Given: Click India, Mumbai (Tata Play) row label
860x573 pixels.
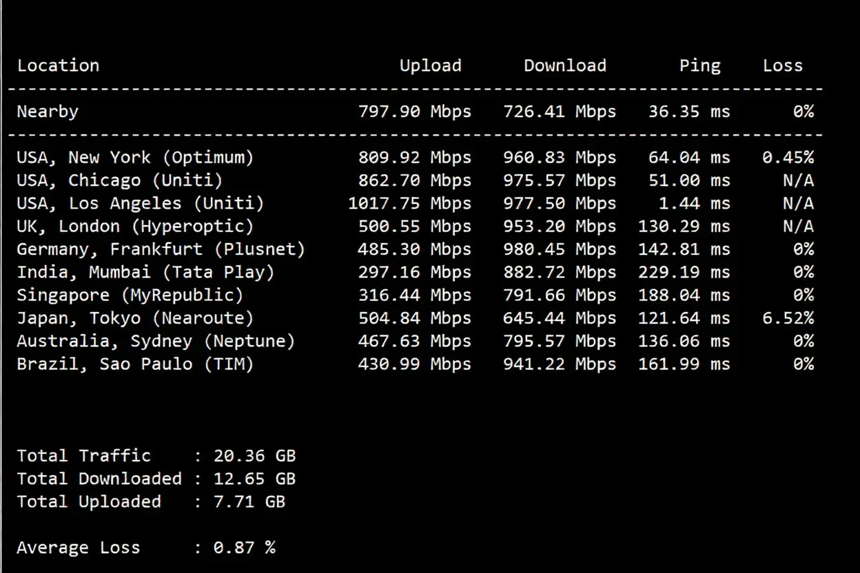Looking at the screenshot, I should 146,273.
